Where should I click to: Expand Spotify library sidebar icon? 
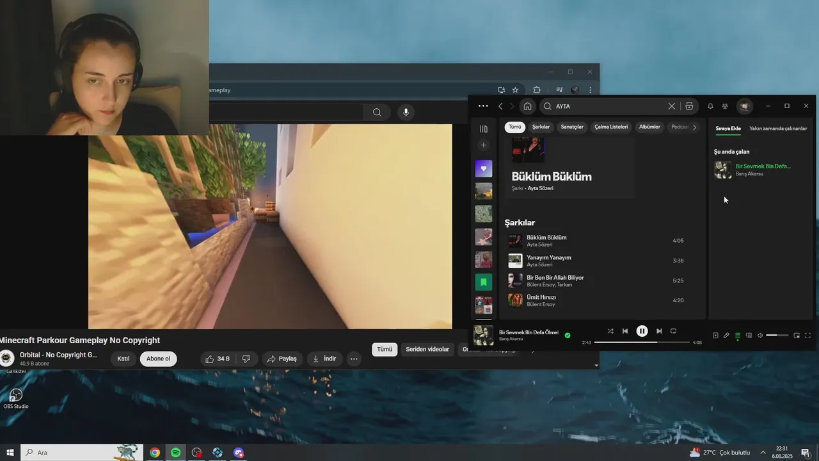click(x=484, y=129)
